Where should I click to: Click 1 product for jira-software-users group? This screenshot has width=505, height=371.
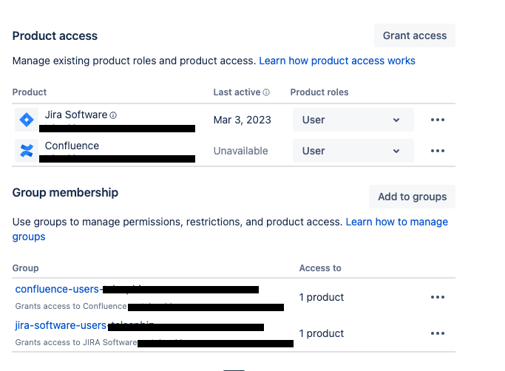click(322, 333)
